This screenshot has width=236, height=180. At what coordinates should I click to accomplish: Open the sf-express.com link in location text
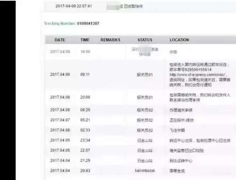pyautogui.click(x=197, y=75)
